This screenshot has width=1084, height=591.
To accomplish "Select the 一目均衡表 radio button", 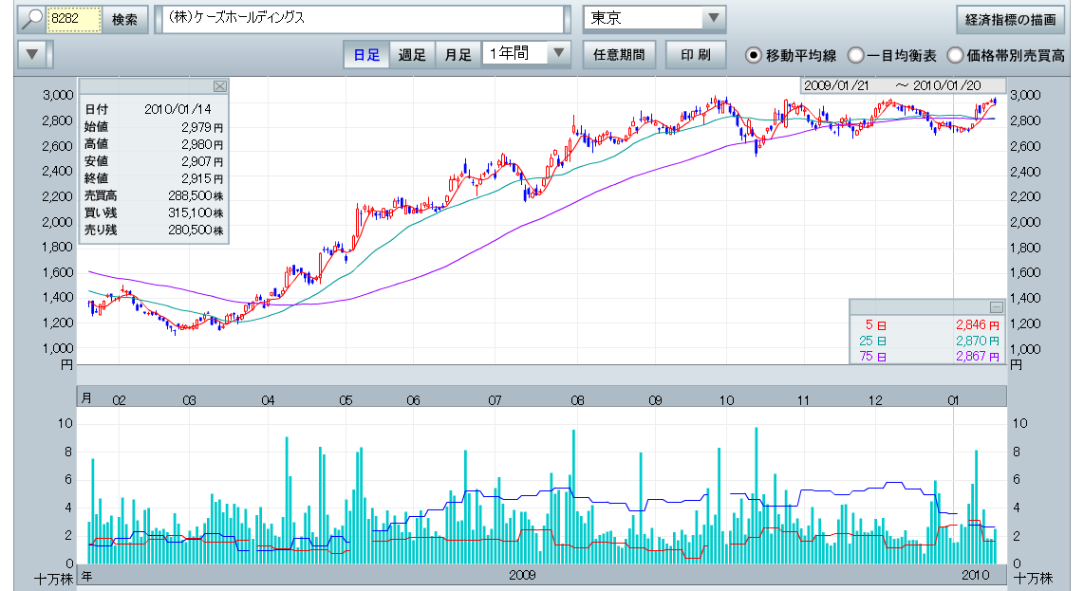I will (854, 55).
